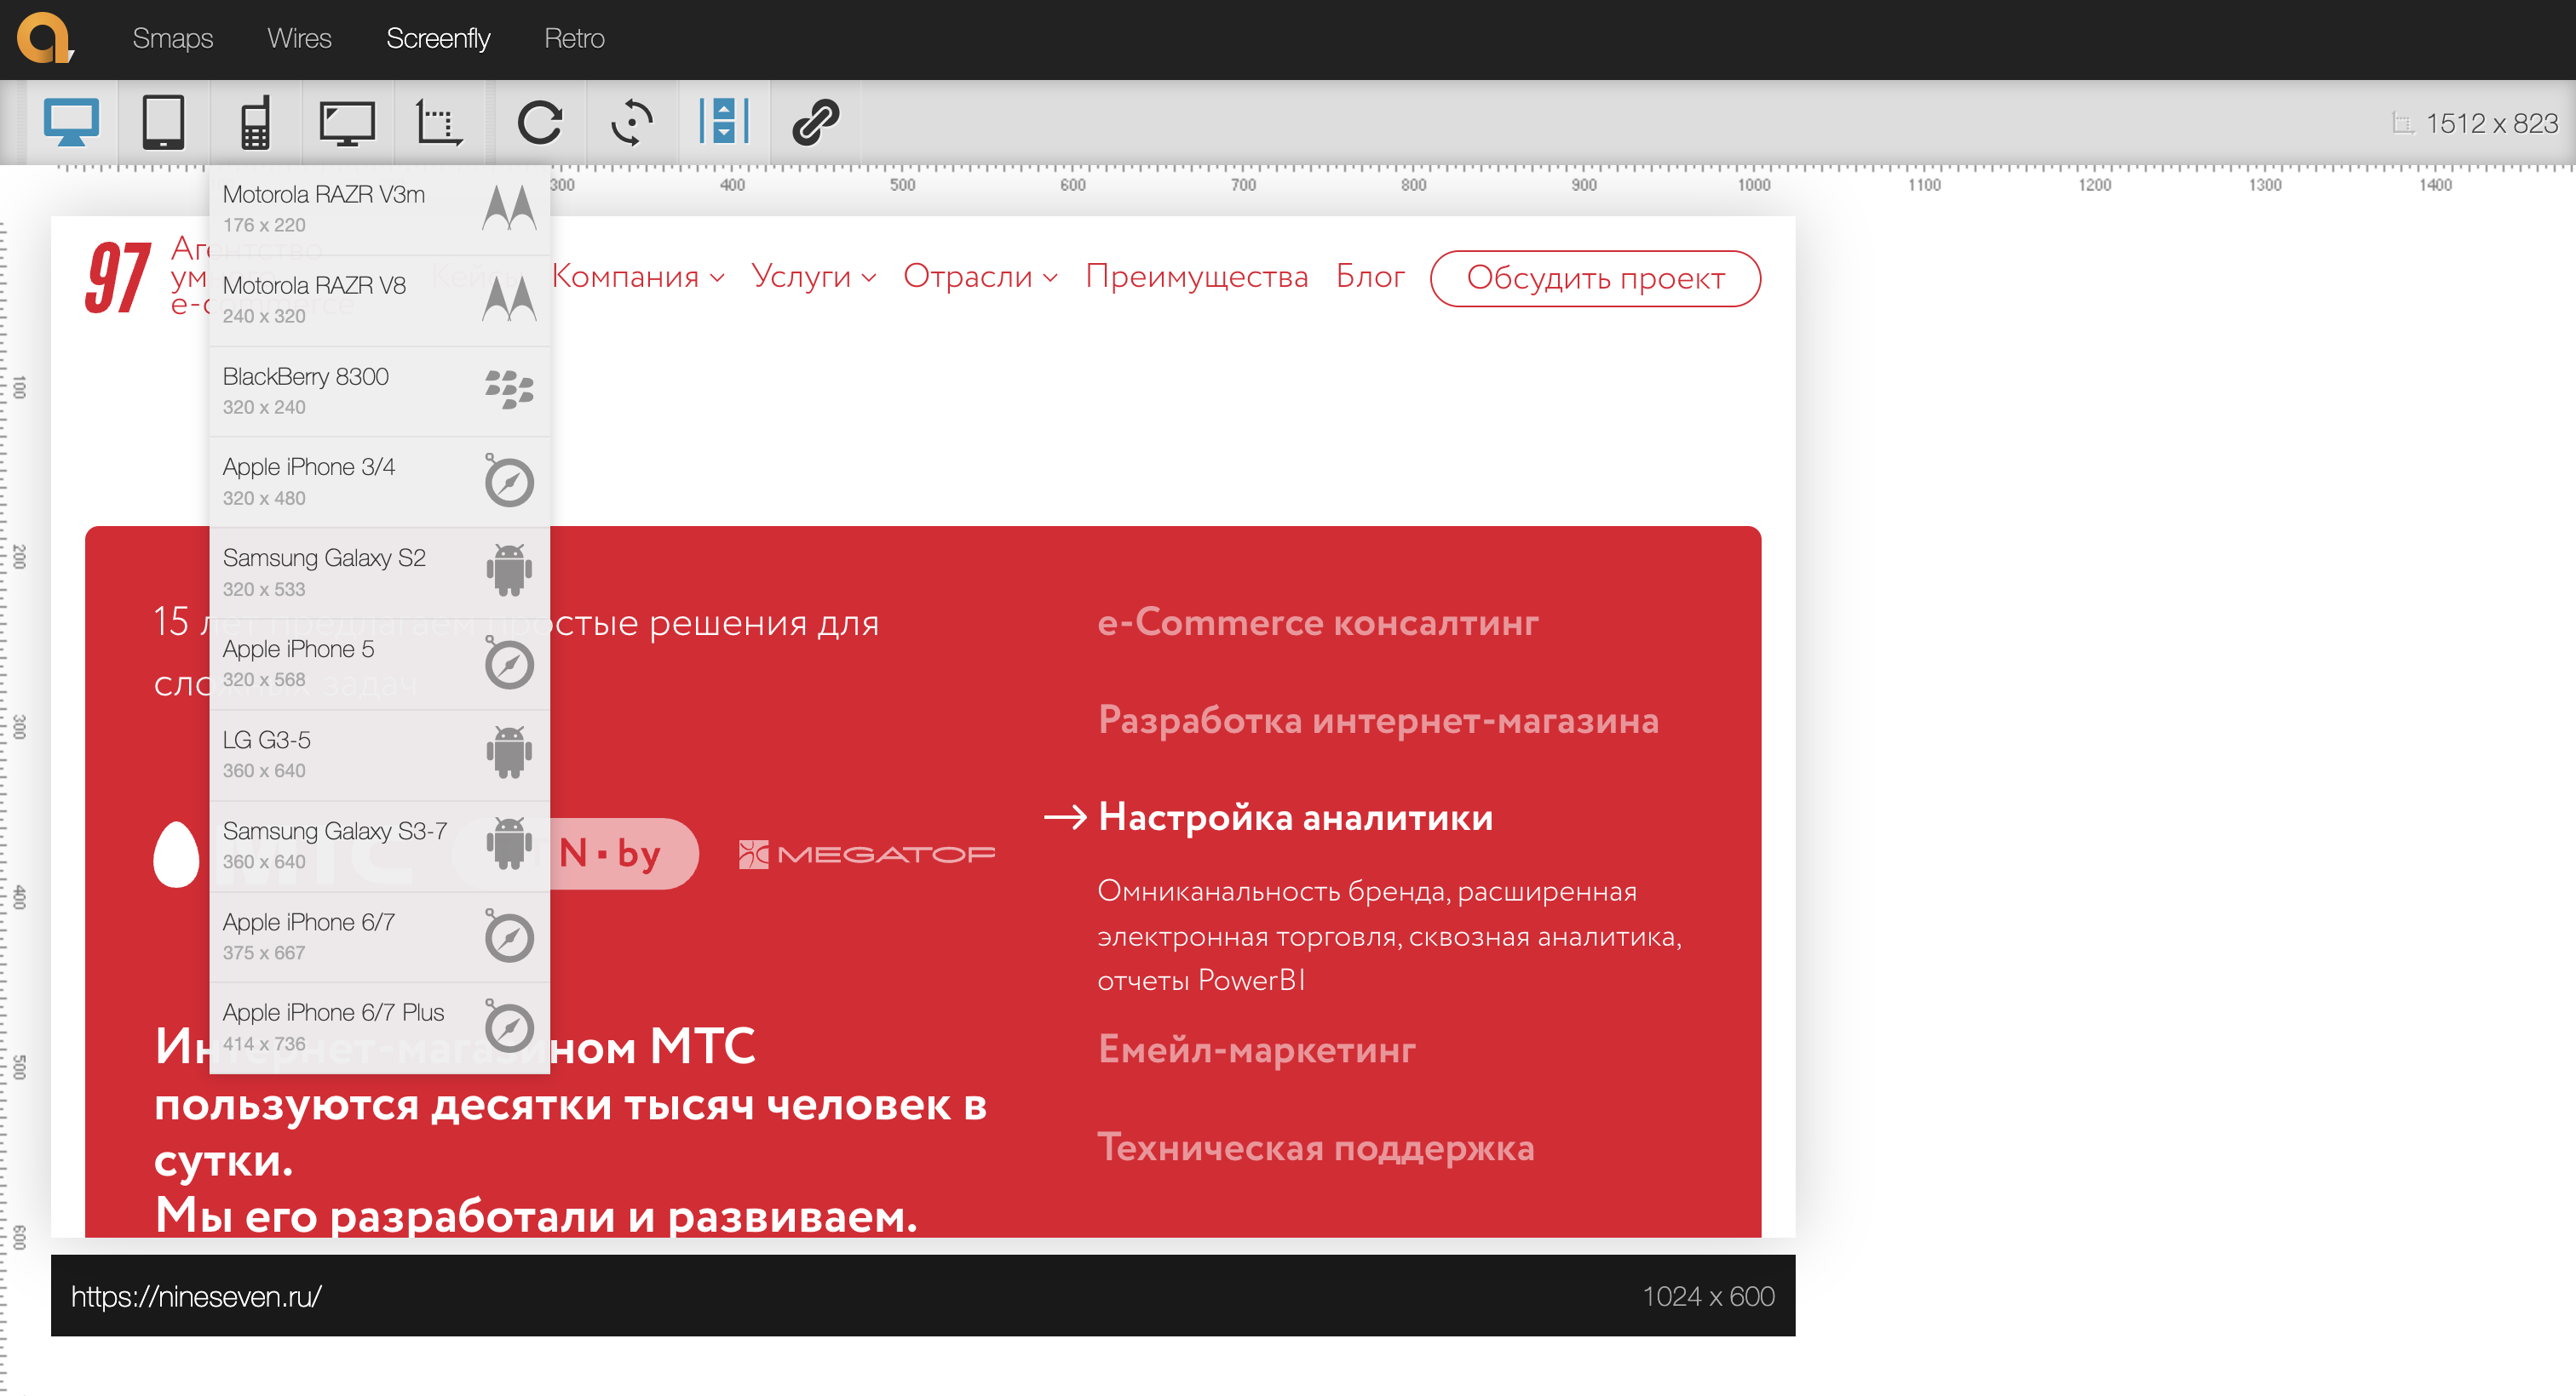Click the refresh page icon
2576x1396 pixels.
point(540,123)
